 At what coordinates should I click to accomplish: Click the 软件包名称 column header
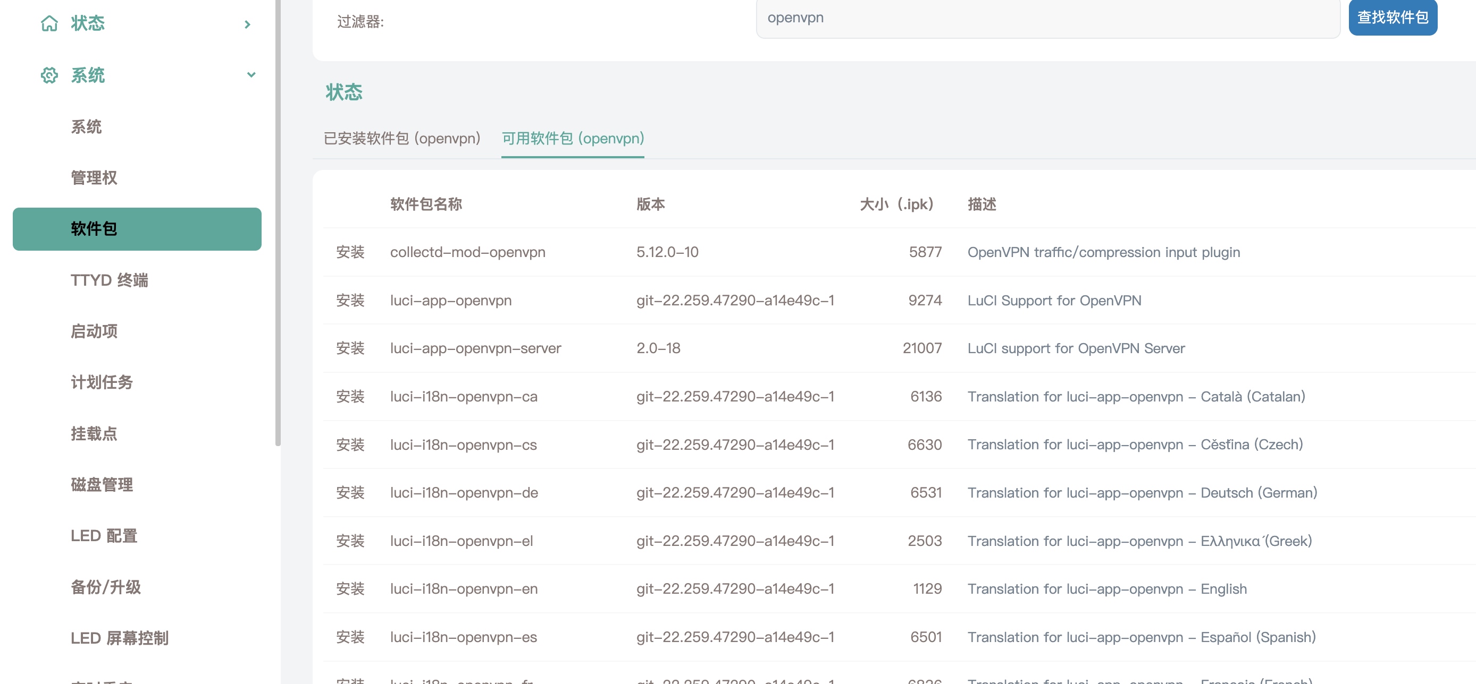(x=426, y=204)
